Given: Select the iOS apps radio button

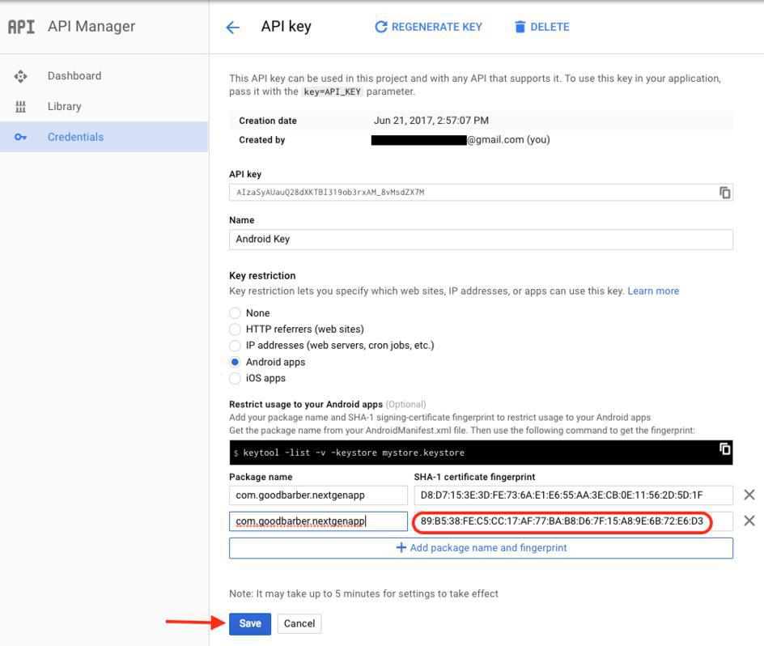Looking at the screenshot, I should tap(235, 378).
